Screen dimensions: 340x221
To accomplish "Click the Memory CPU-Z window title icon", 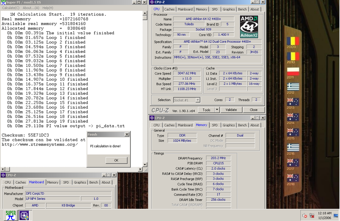I will (152, 118).
